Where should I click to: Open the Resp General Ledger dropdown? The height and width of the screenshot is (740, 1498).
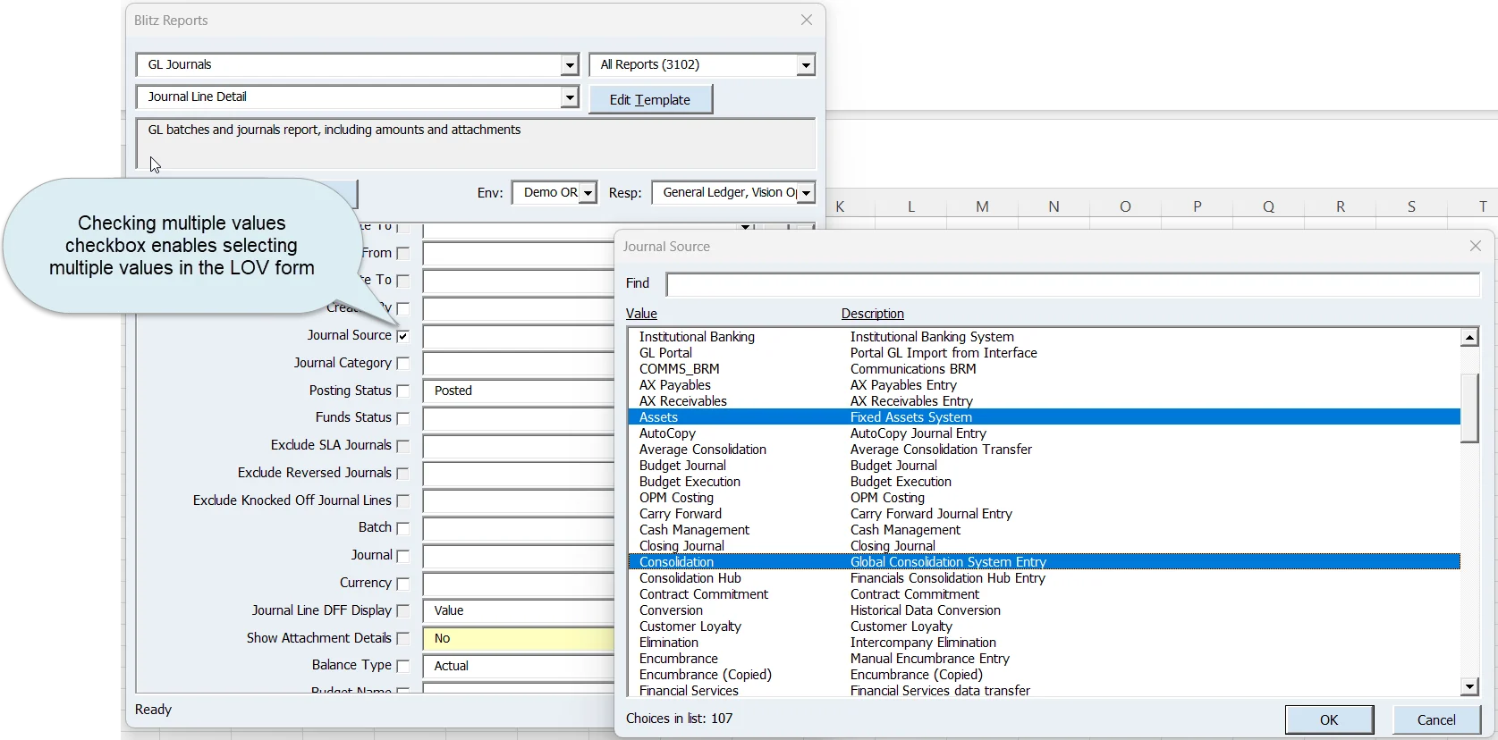[806, 192]
